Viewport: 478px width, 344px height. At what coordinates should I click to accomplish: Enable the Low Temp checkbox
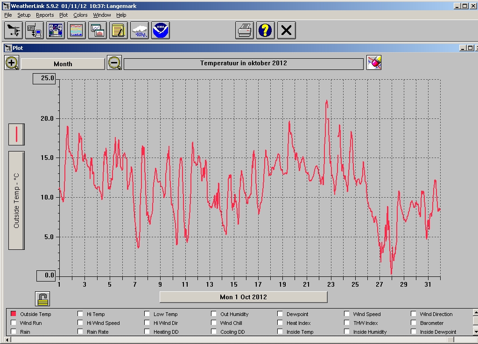[x=147, y=314]
